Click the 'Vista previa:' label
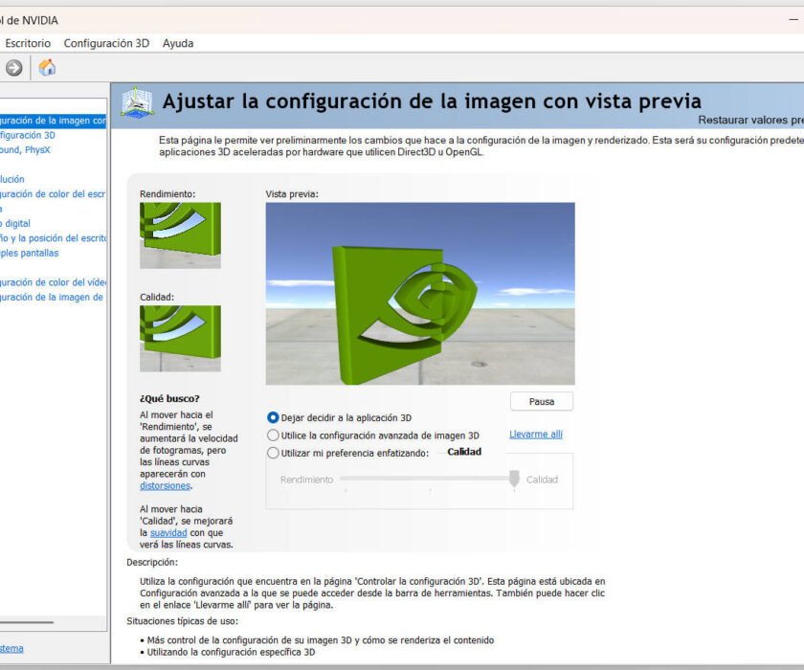The height and width of the screenshot is (670, 804). (292, 193)
